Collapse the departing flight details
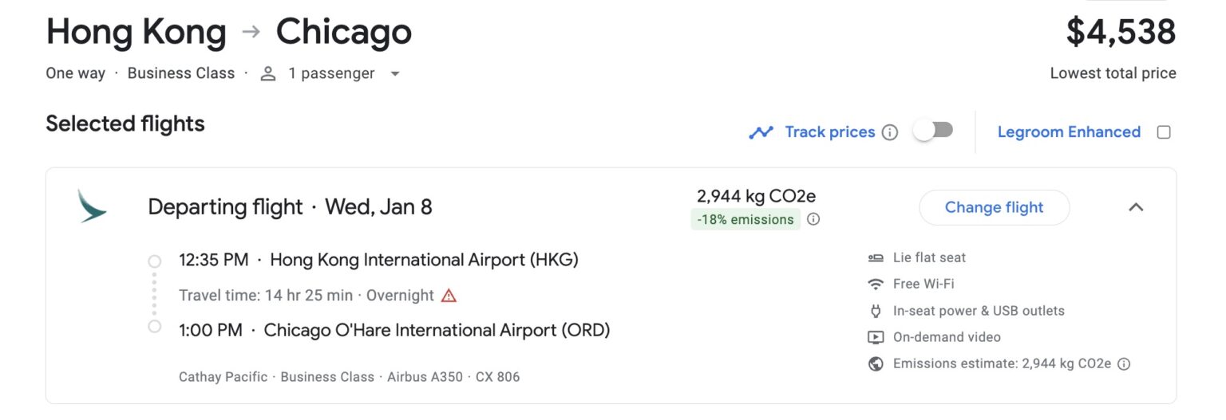This screenshot has height=420, width=1226. 1136,207
